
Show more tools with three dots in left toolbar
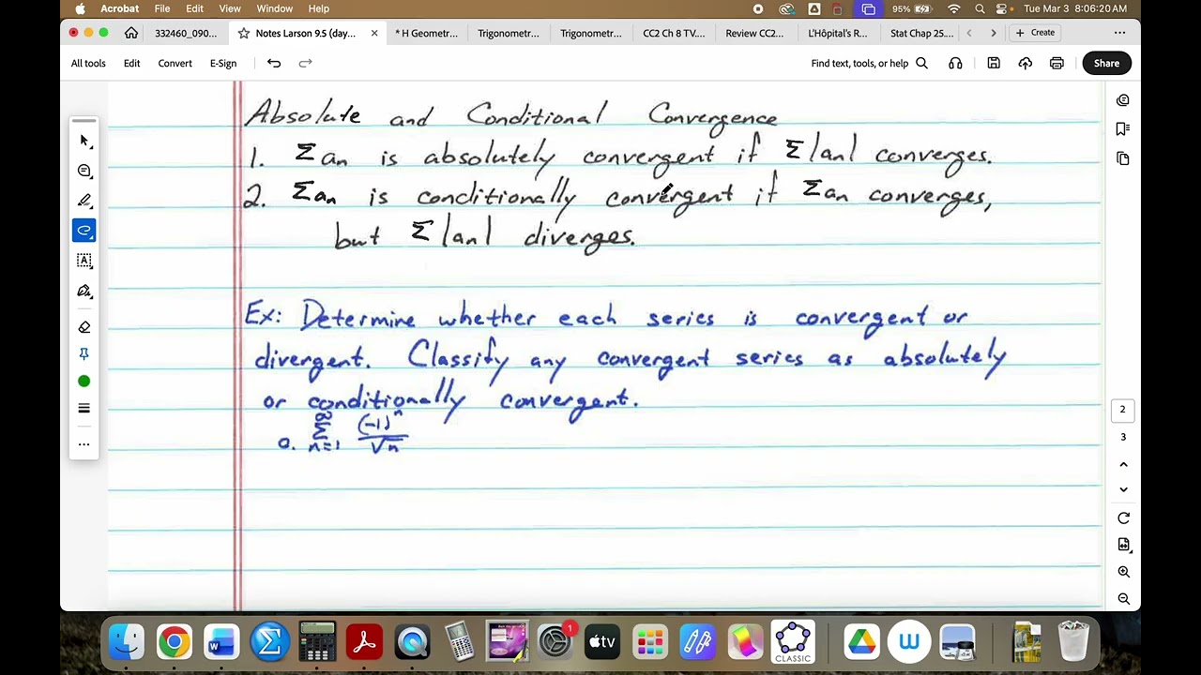pyautogui.click(x=84, y=444)
